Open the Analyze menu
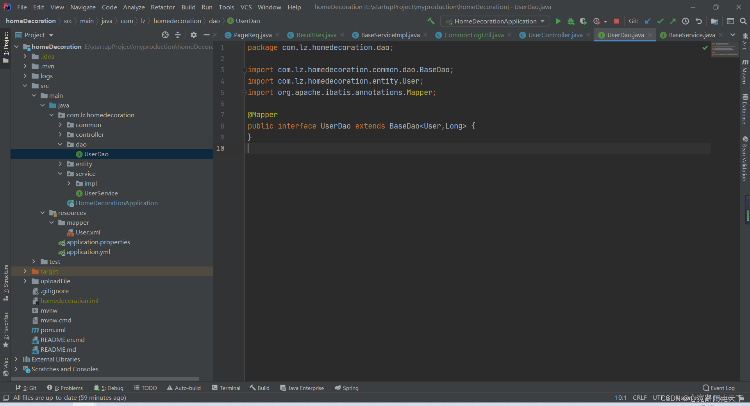 (134, 7)
